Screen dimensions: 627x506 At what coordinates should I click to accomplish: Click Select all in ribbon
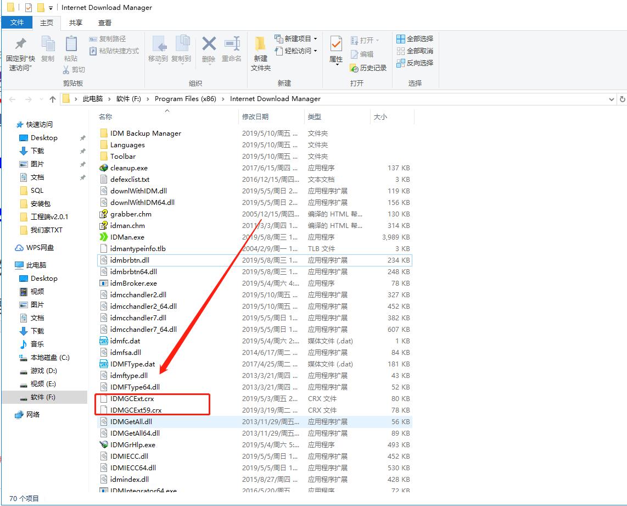(x=415, y=39)
